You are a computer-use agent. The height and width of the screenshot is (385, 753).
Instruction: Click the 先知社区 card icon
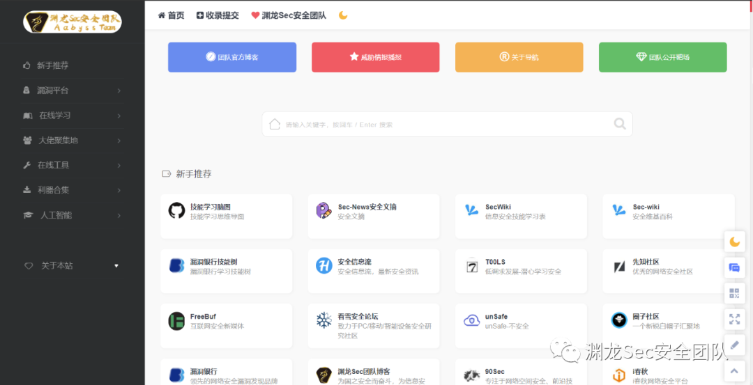(x=619, y=267)
